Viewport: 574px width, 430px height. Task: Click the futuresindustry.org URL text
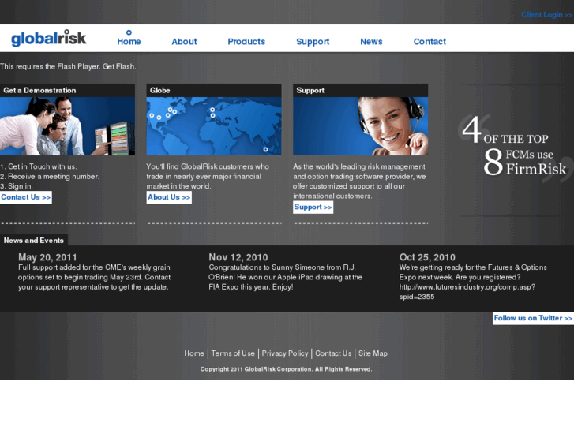pyautogui.click(x=467, y=292)
